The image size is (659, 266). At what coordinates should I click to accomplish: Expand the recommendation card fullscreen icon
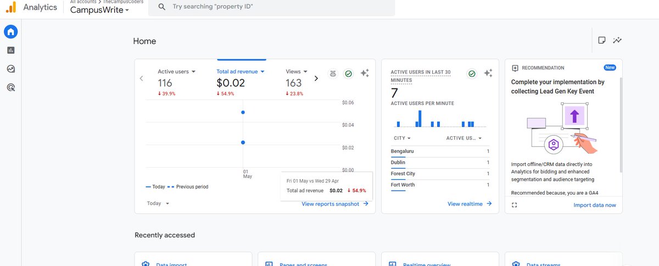pos(515,205)
